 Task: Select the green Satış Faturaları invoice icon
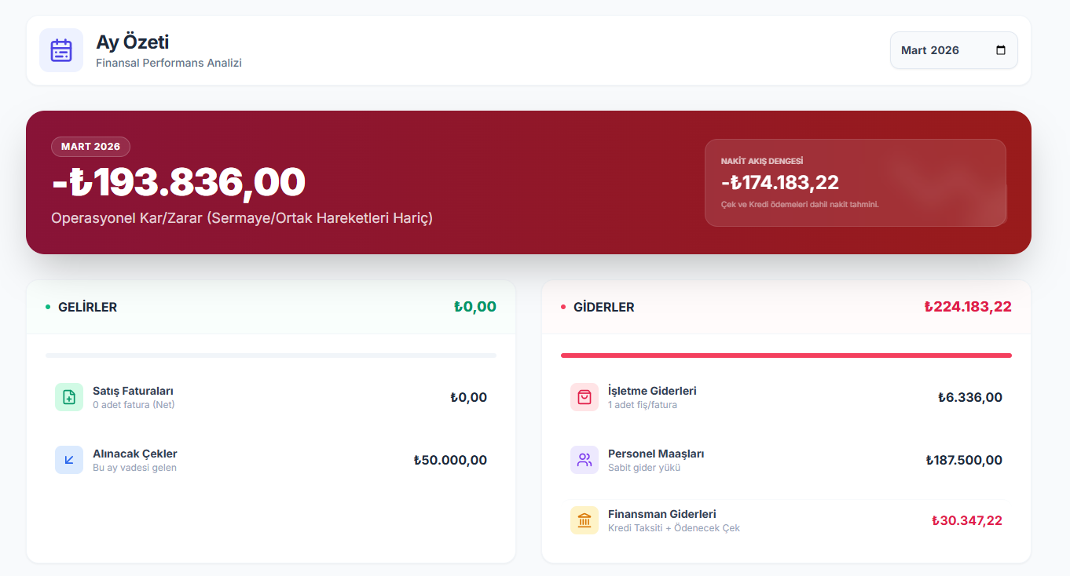[x=69, y=397]
